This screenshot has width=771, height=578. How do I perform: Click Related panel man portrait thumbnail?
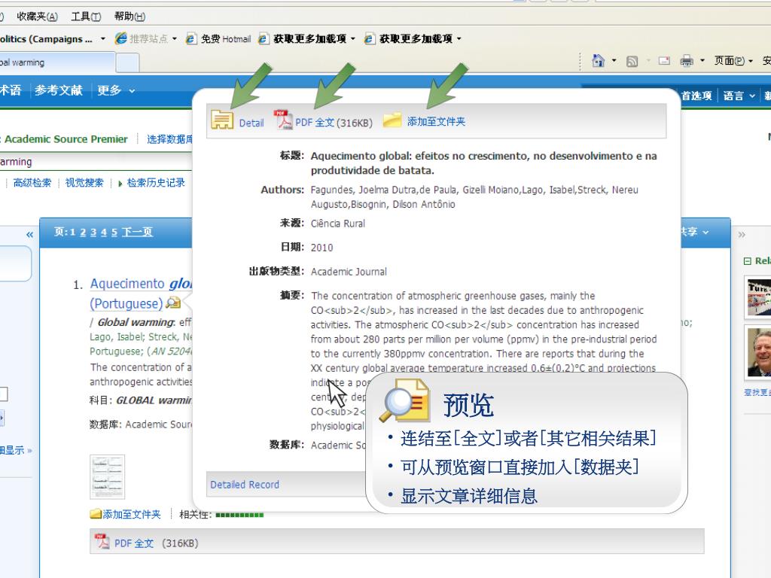click(757, 352)
